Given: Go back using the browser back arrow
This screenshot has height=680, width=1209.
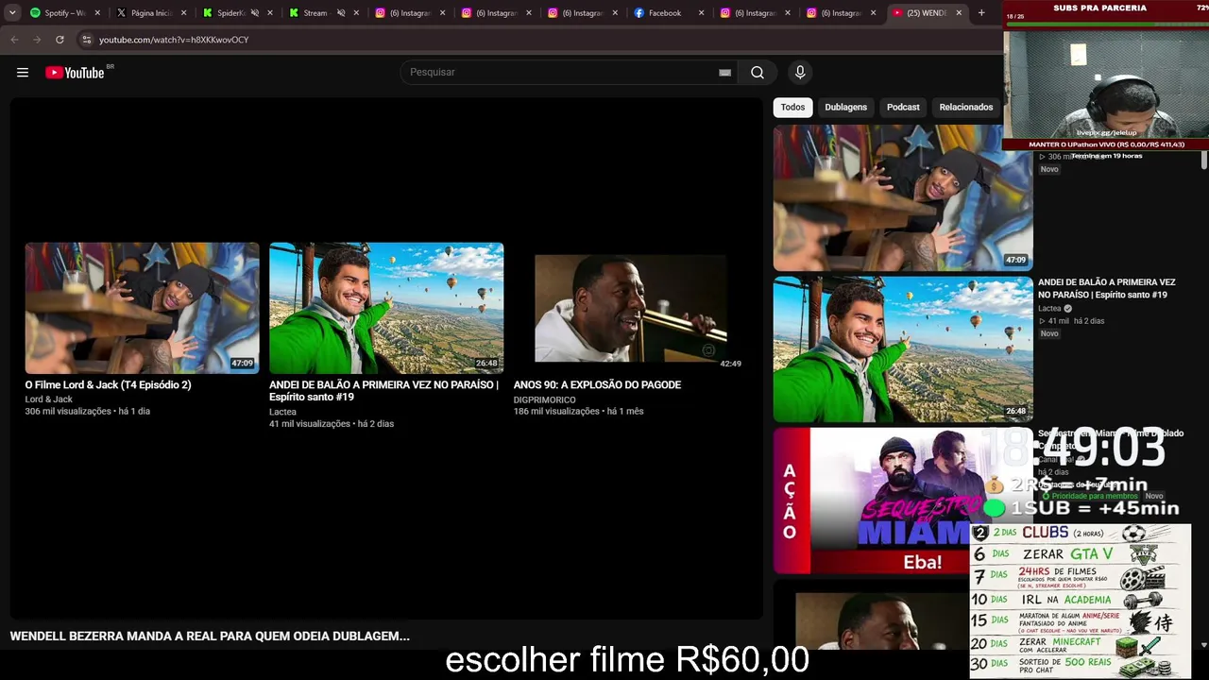Looking at the screenshot, I should coord(14,40).
